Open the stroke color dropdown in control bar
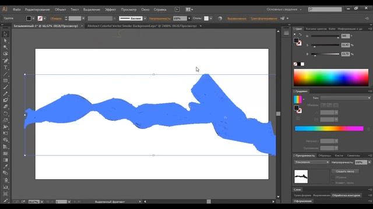The image size is (373, 209). tap(45, 19)
